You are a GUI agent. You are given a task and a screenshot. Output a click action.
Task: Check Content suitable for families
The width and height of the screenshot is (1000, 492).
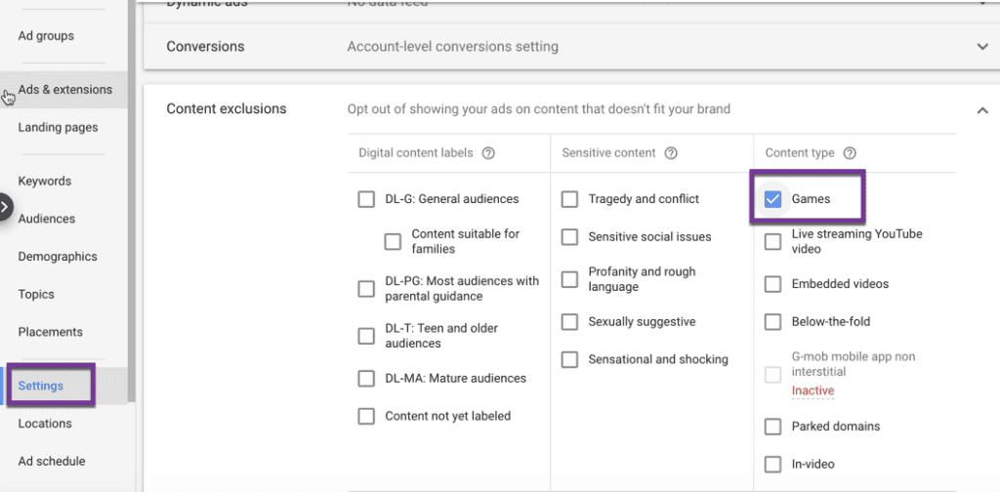(393, 241)
